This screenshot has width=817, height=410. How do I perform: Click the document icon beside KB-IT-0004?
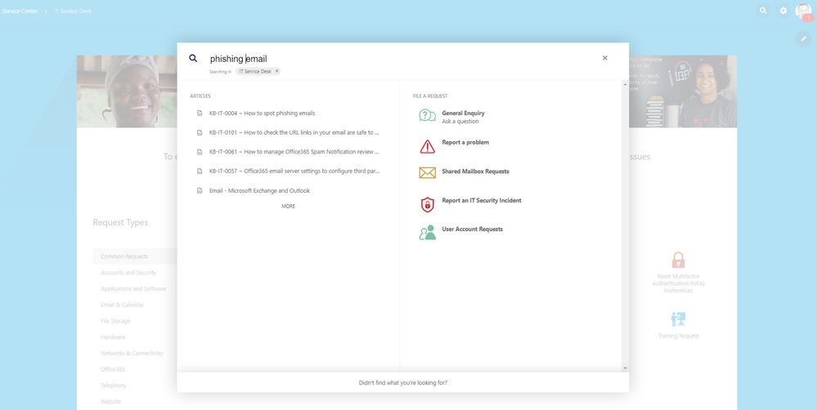coord(200,113)
